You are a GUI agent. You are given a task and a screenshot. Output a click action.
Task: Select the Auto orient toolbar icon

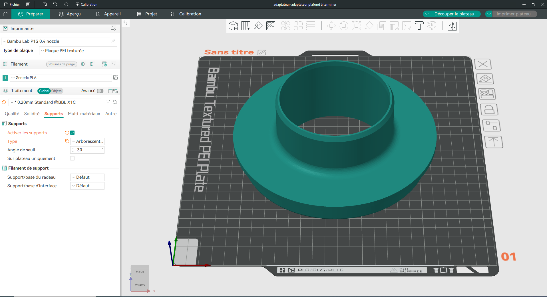(x=258, y=26)
